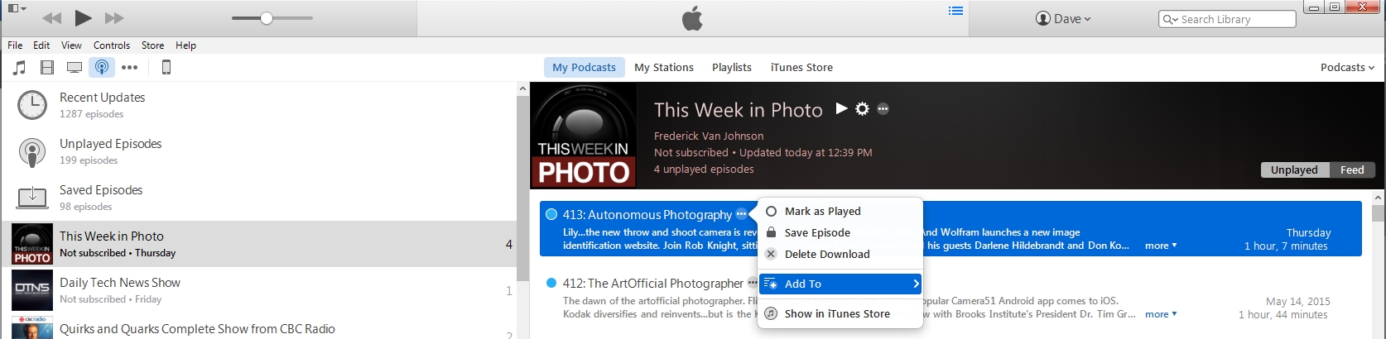Choose Delete Download
This screenshot has height=339, width=1386.
pyautogui.click(x=840, y=254)
